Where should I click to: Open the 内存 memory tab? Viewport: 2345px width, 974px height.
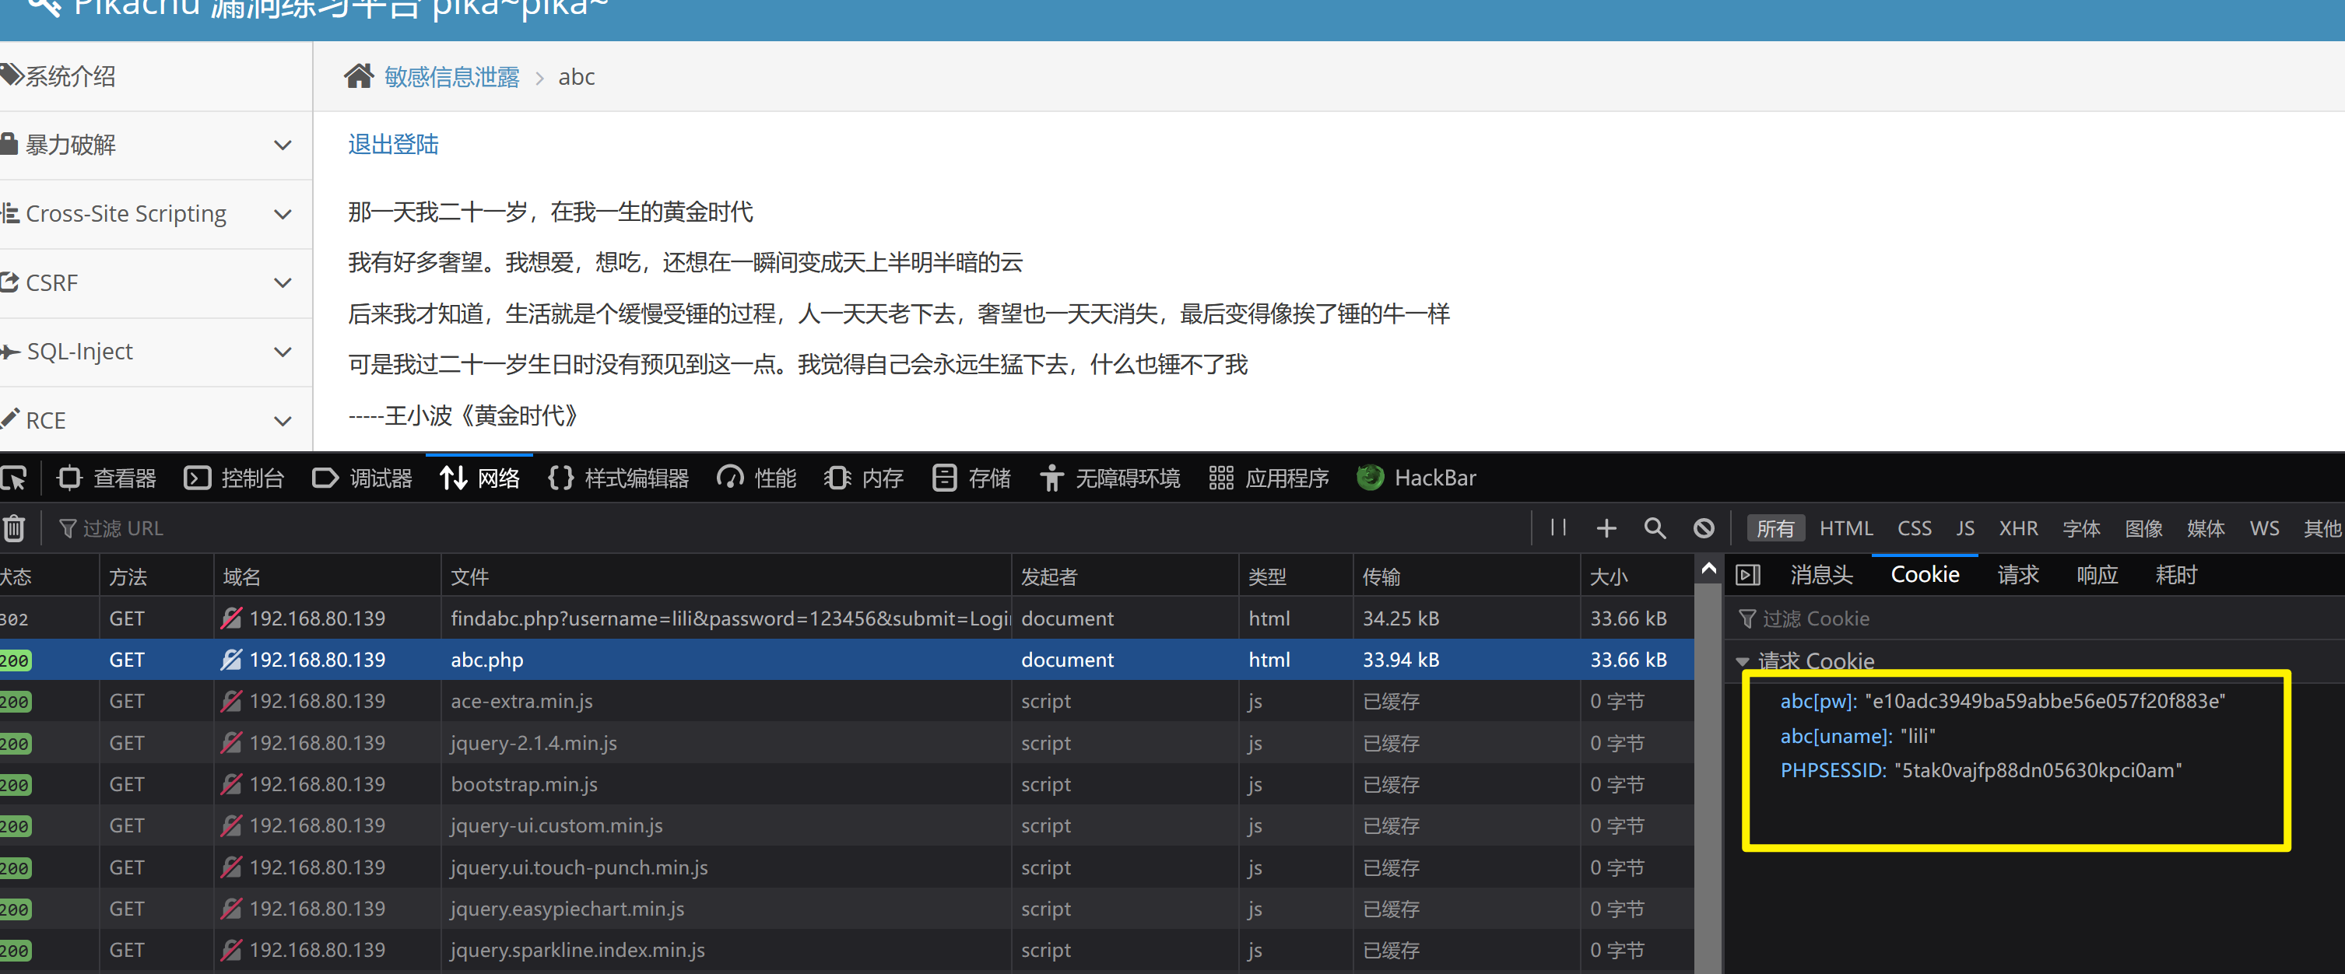click(863, 478)
